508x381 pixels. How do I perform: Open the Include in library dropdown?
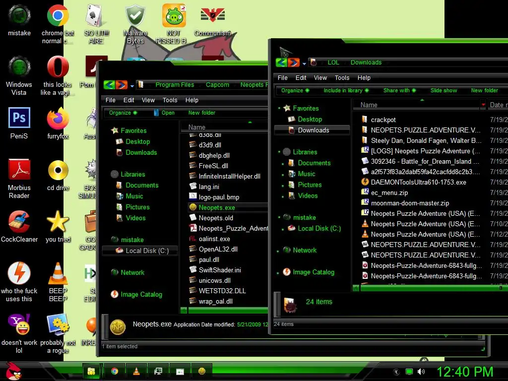tap(346, 90)
